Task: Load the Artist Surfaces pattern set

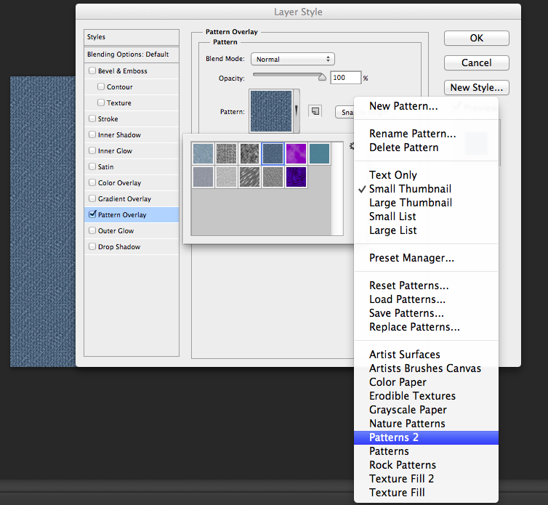Action: [426, 355]
